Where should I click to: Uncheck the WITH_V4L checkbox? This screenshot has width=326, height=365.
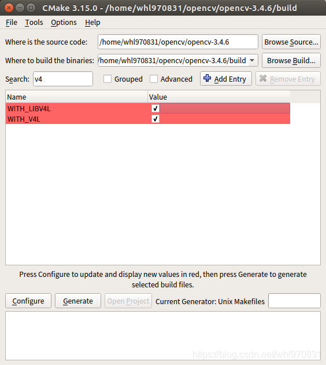tap(155, 119)
